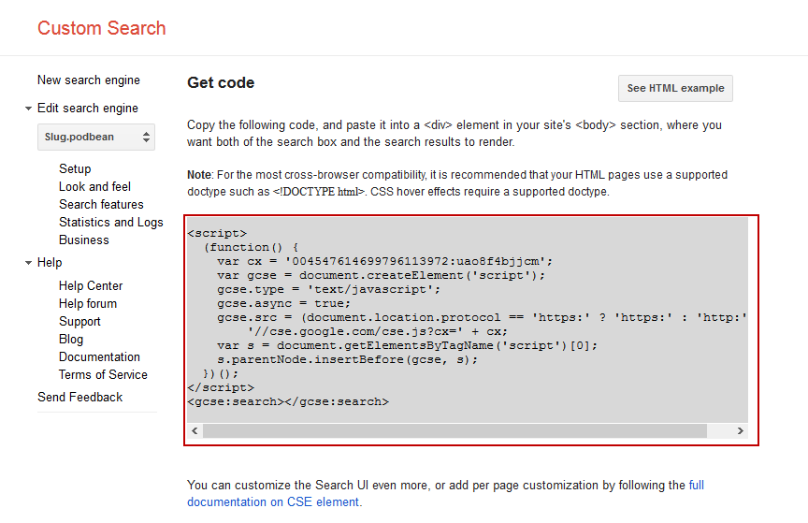808x523 pixels.
Task: Open Help Center link
Action: pyautogui.click(x=91, y=285)
